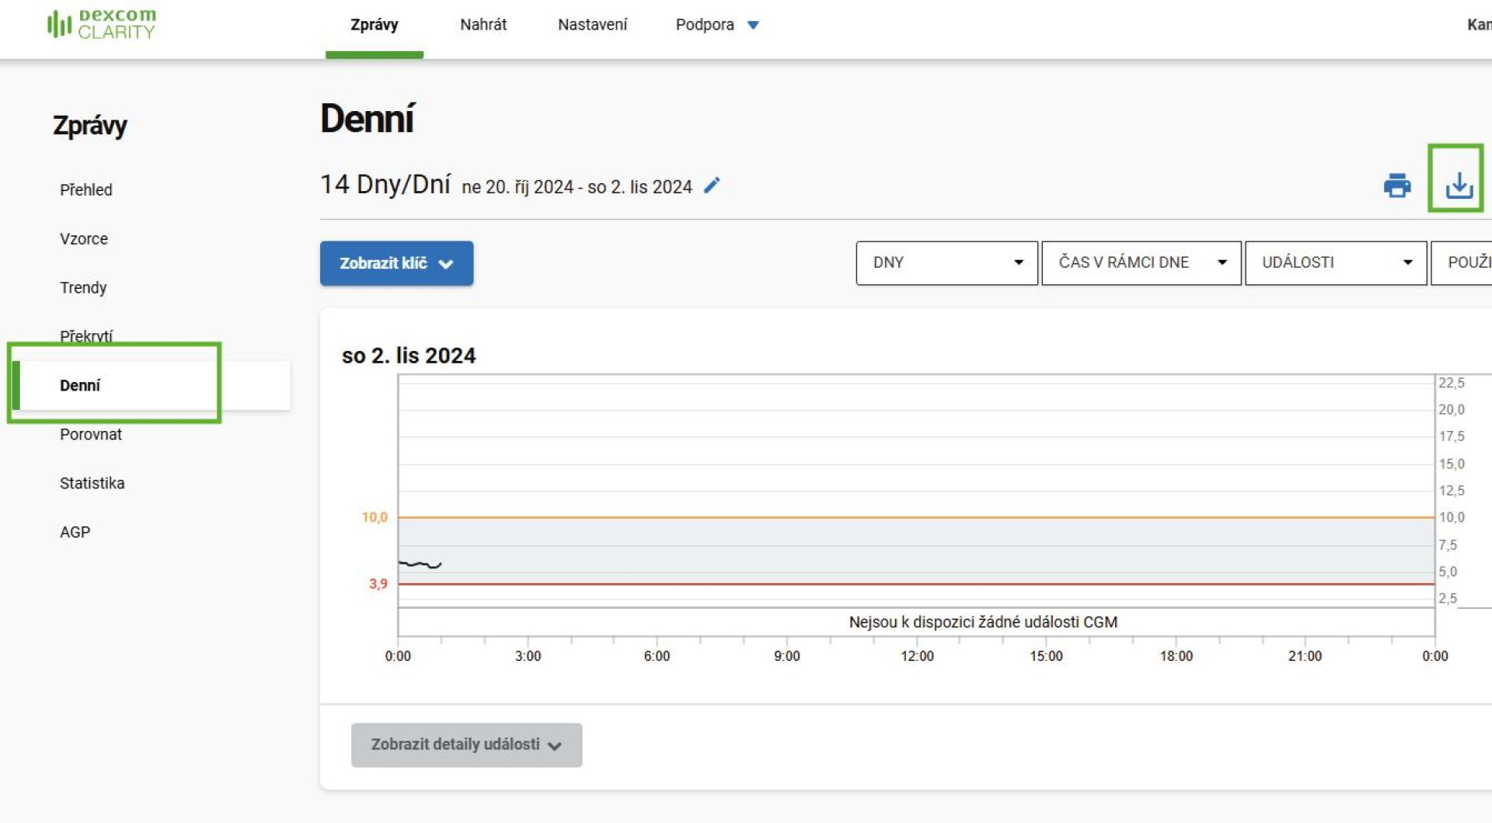This screenshot has width=1492, height=823.
Task: Click the print report icon
Action: (x=1396, y=186)
